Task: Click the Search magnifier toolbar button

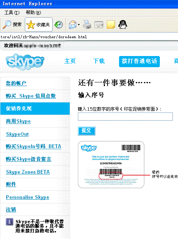Action: pyautogui.click(x=12, y=24)
